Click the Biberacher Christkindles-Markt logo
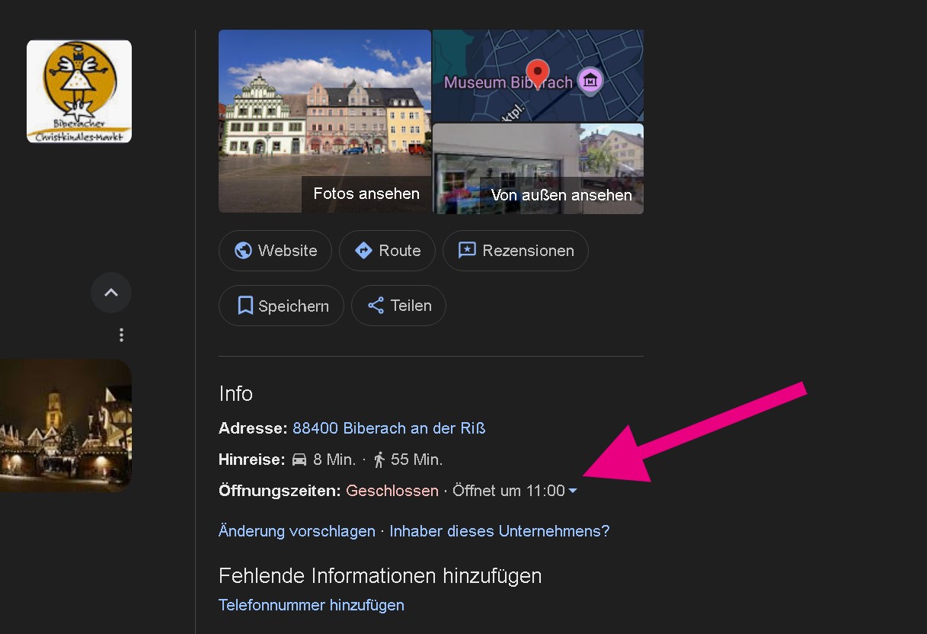 point(79,91)
